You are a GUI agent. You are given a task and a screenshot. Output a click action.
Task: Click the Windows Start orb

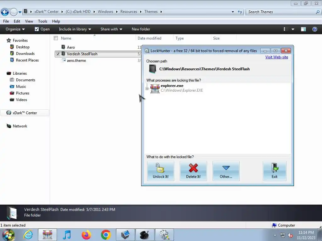[x=8, y=235]
